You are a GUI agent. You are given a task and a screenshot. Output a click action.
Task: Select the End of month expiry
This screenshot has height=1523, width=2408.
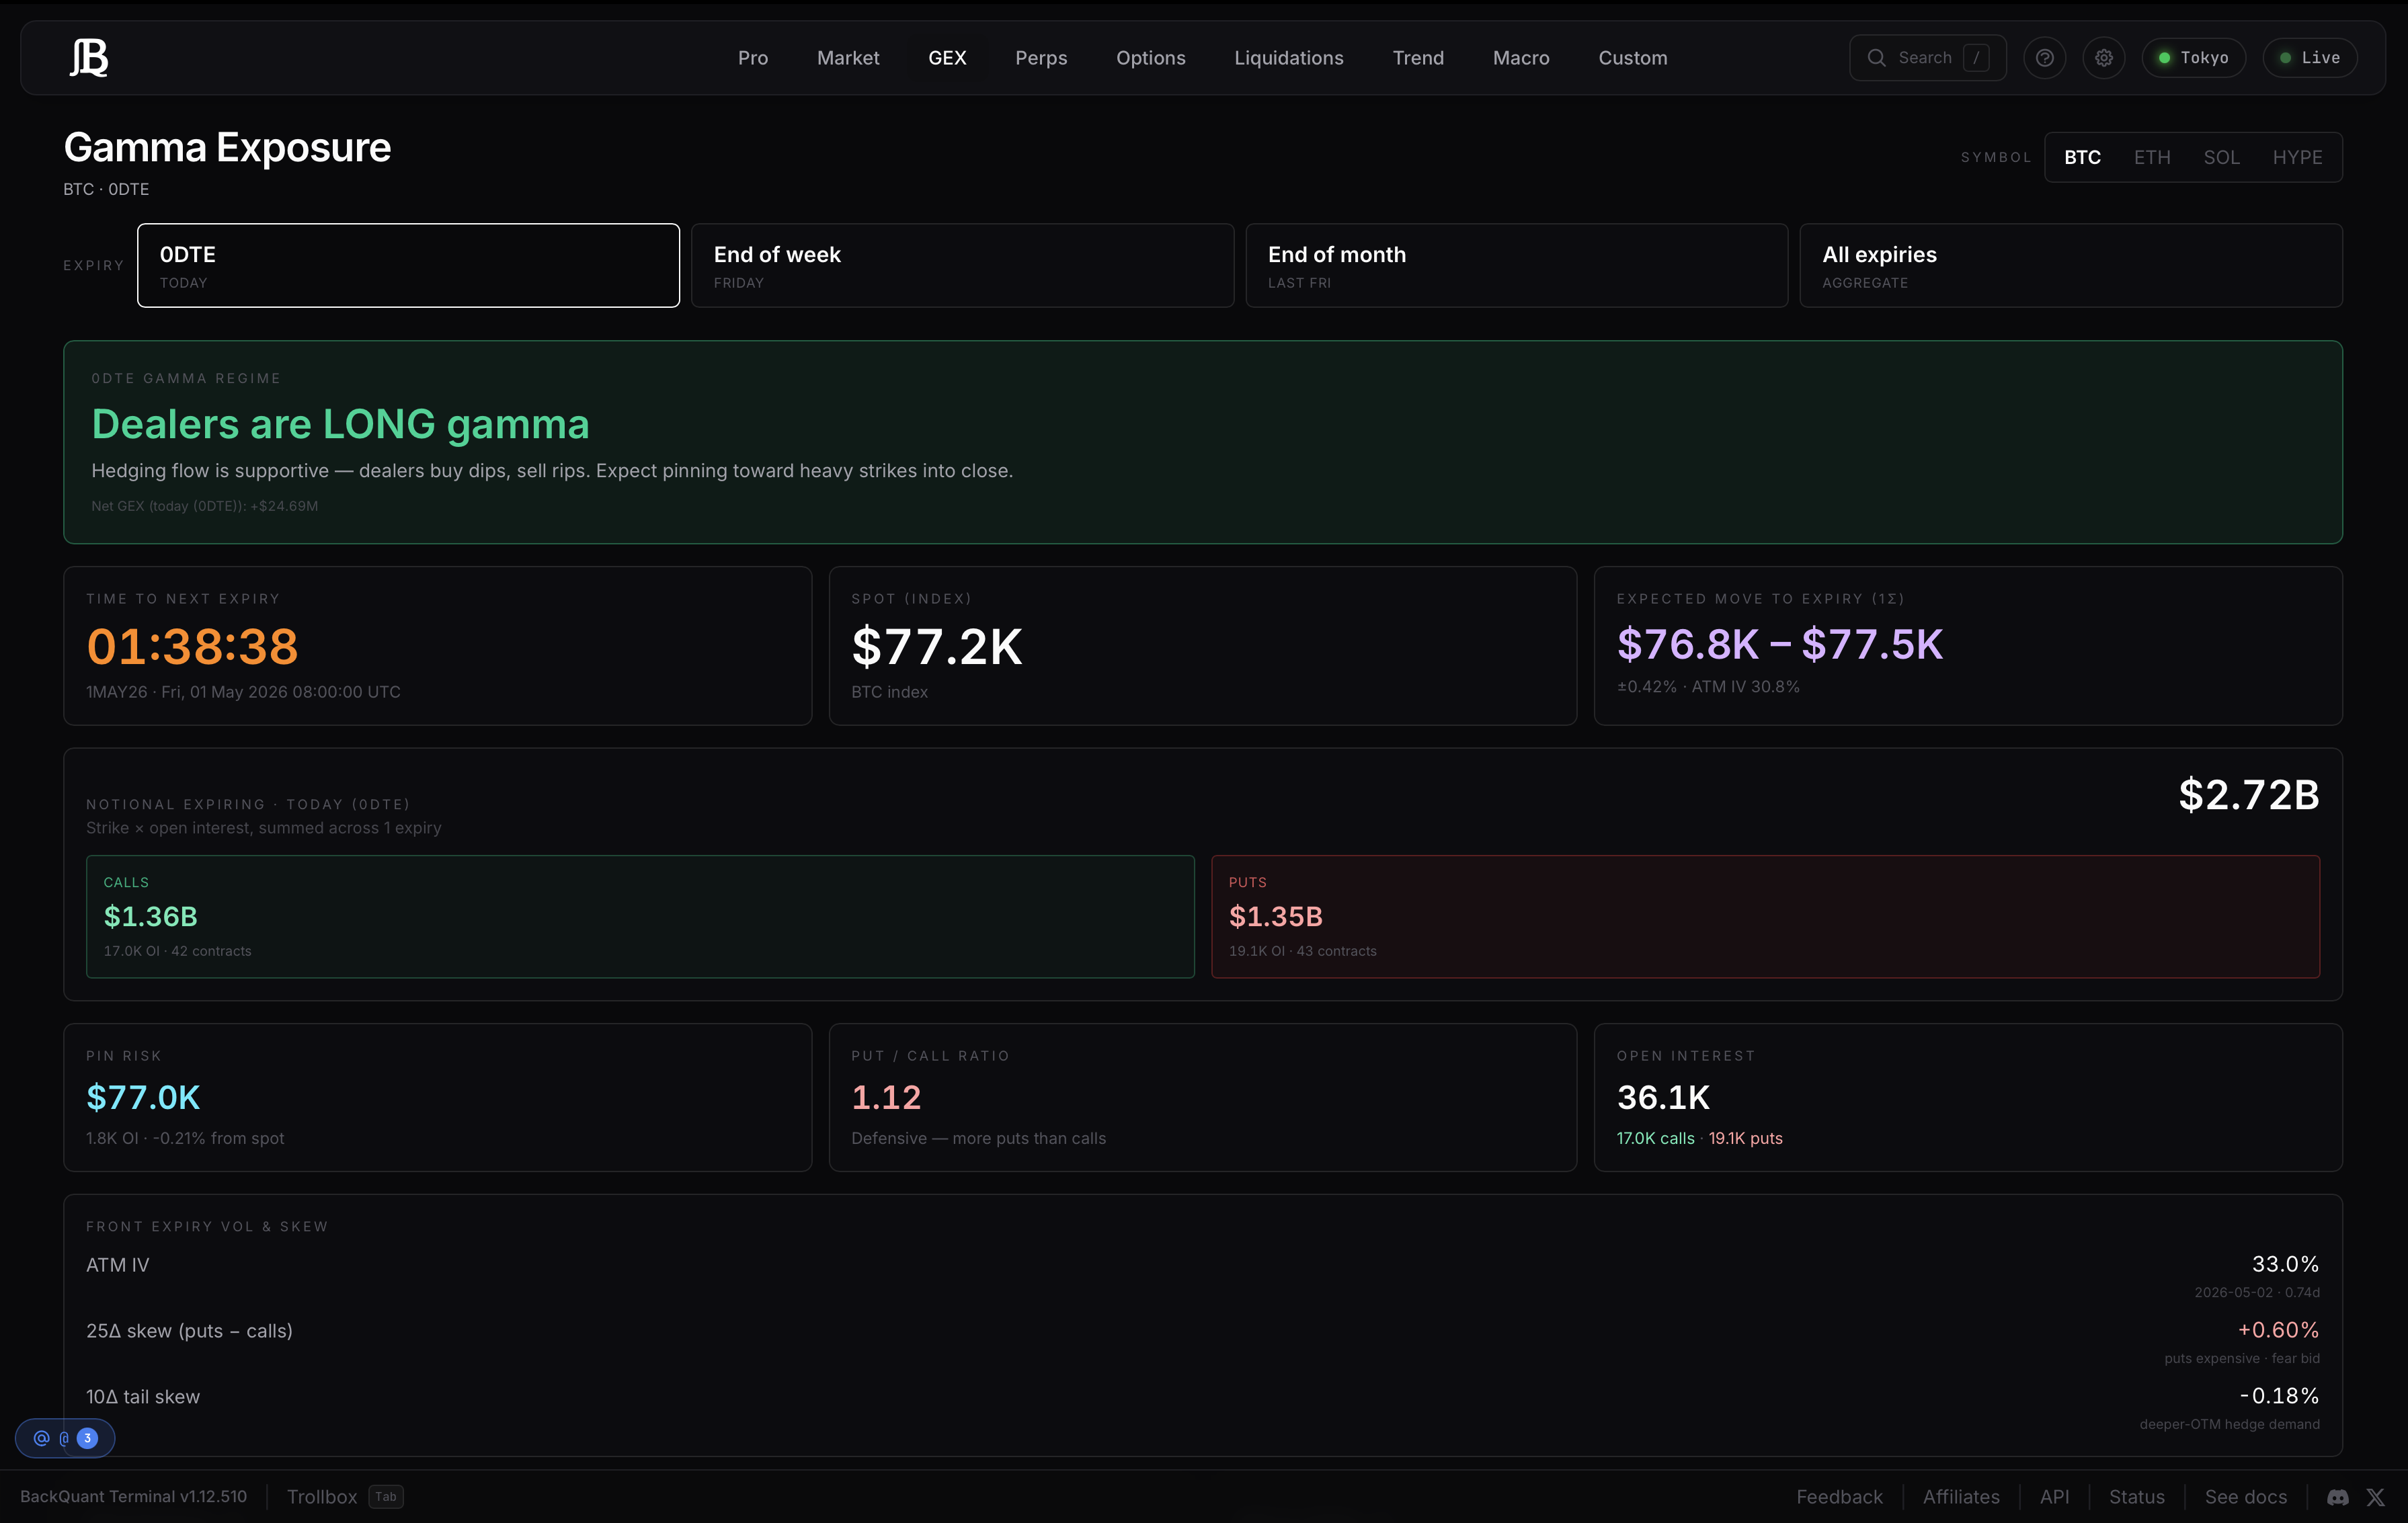pyautogui.click(x=1516, y=265)
